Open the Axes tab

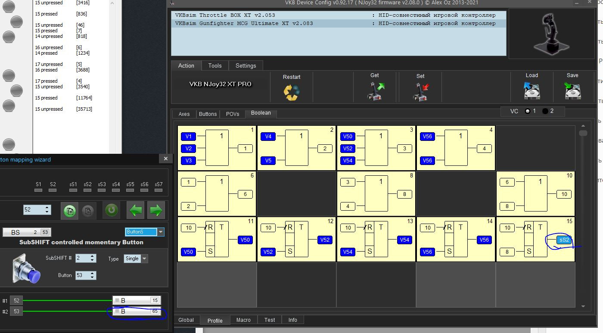coord(184,114)
